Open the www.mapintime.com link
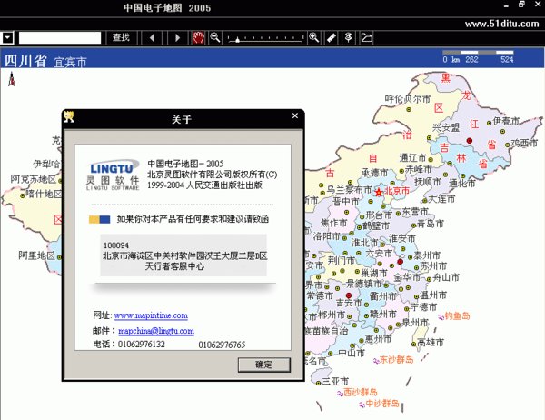545x420 pixels. click(x=151, y=315)
